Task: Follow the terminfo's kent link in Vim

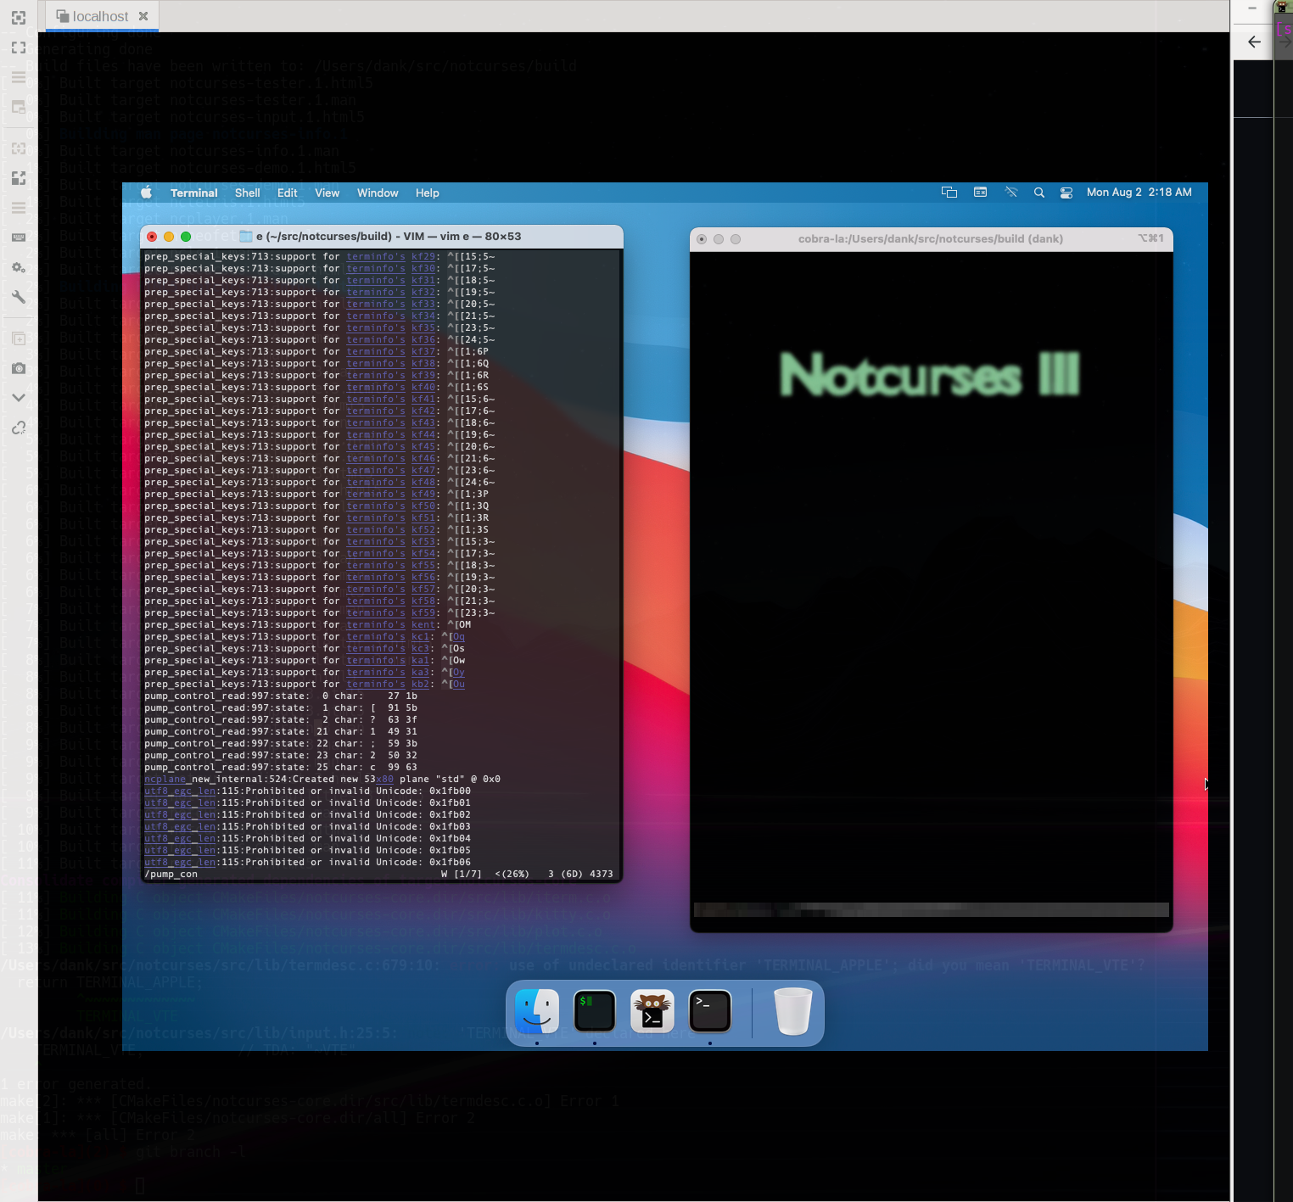Action: (423, 624)
